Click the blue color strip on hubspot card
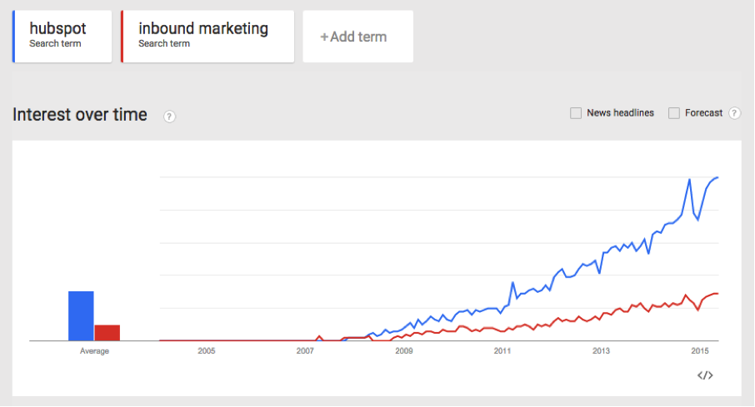The width and height of the screenshot is (755, 407). pos(14,36)
